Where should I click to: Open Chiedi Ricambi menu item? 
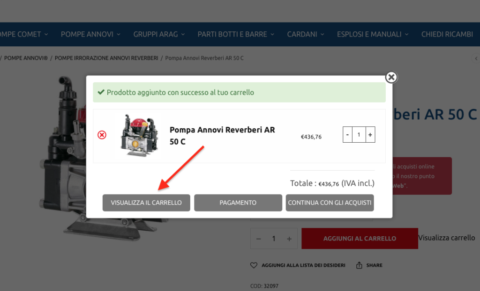pos(447,34)
